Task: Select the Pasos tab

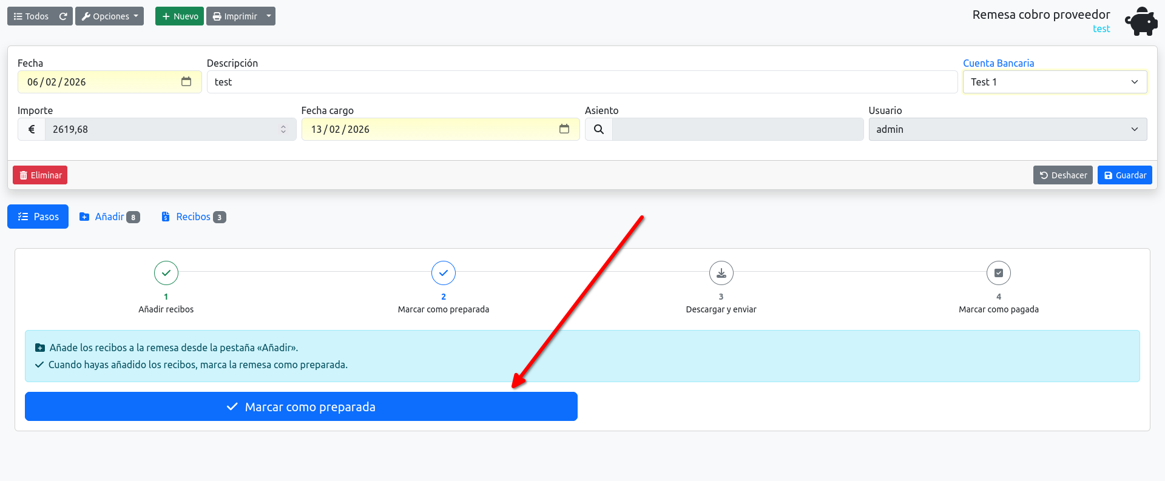Action: [x=38, y=217]
